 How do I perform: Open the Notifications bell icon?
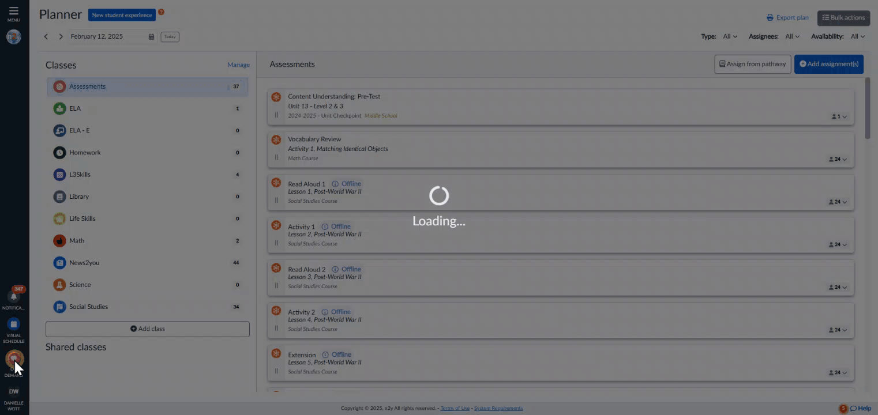(14, 296)
